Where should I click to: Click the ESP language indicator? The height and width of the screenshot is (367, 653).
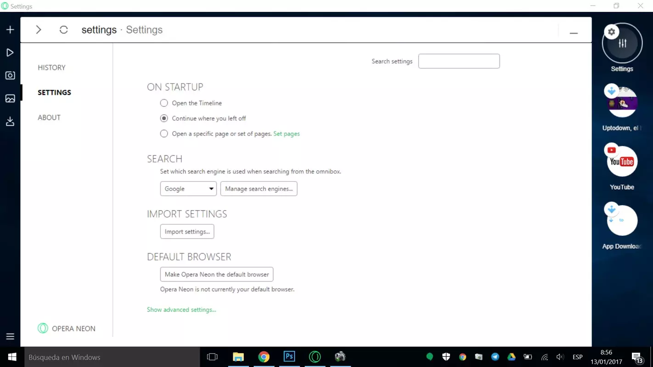click(578, 357)
